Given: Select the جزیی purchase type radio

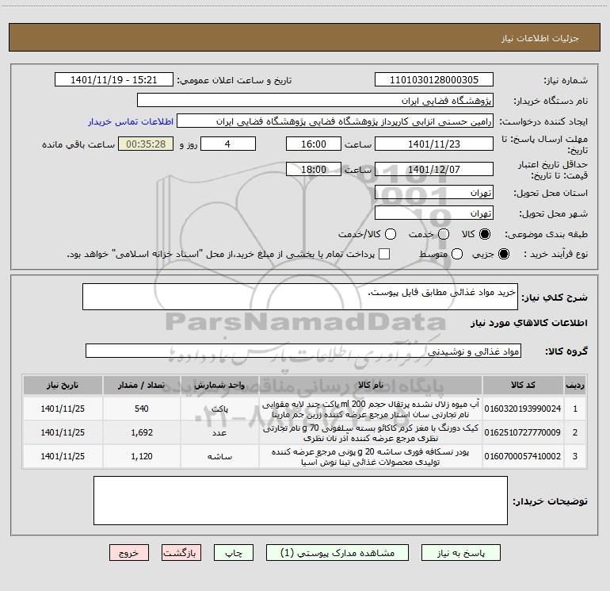Looking at the screenshot, I should (504, 254).
